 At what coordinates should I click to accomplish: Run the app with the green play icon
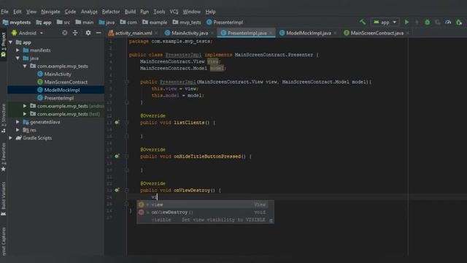(406, 22)
